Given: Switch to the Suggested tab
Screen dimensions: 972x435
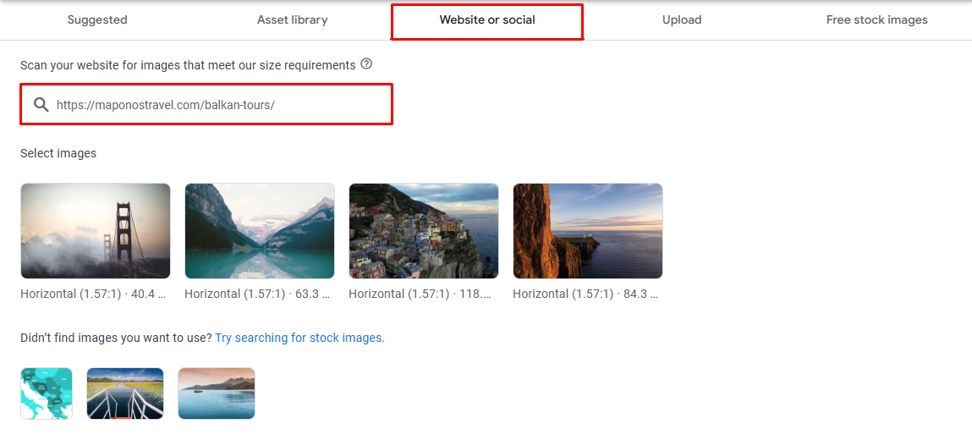Looking at the screenshot, I should pos(97,19).
